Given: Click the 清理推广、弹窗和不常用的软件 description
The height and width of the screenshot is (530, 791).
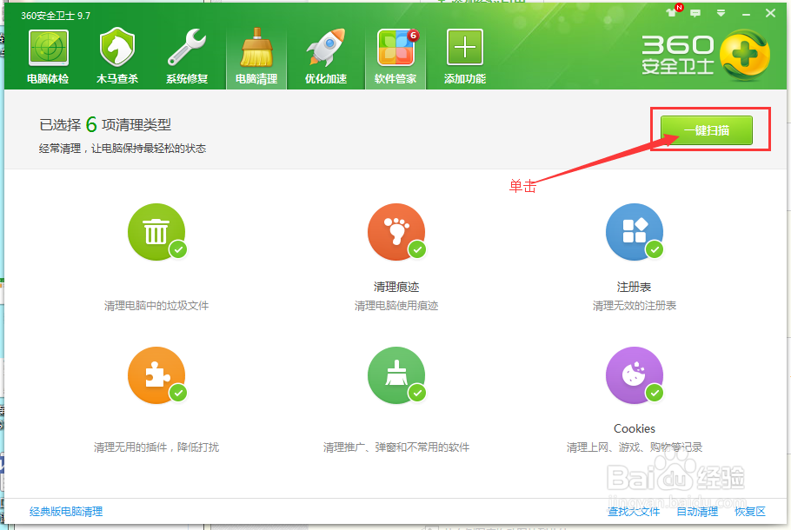Looking at the screenshot, I should (396, 447).
